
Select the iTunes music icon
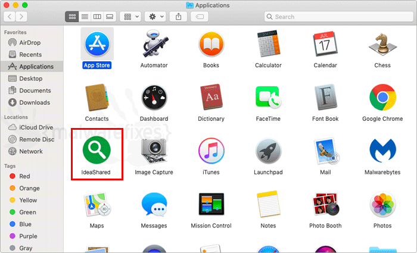(x=211, y=151)
